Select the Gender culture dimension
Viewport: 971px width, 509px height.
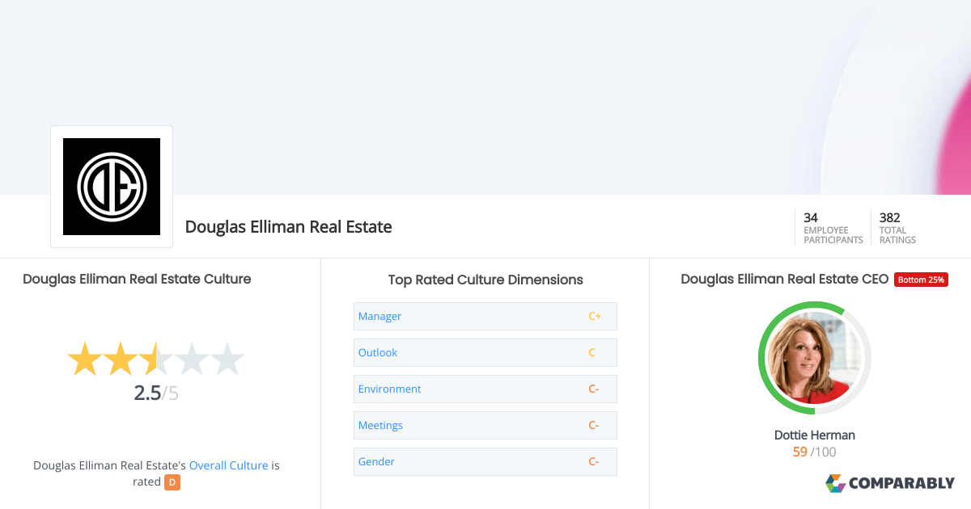click(485, 461)
